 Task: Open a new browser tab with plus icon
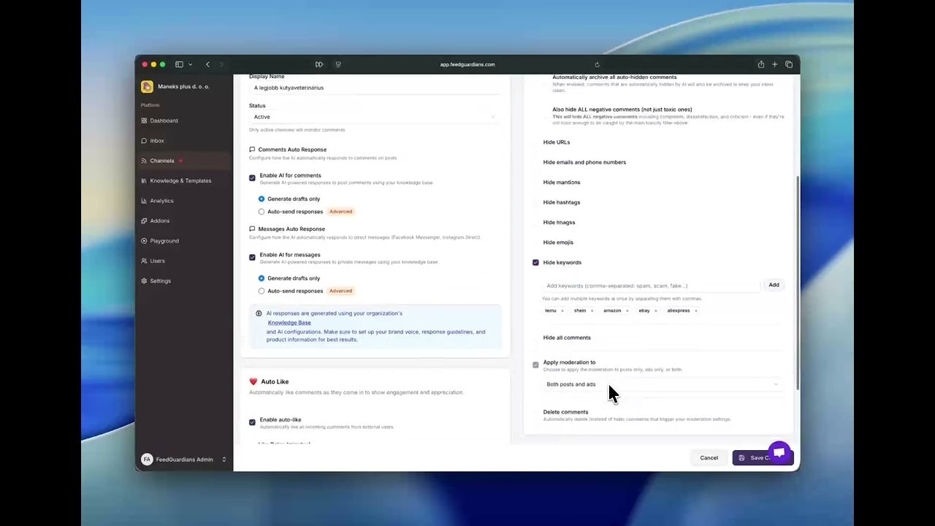pyautogui.click(x=775, y=64)
